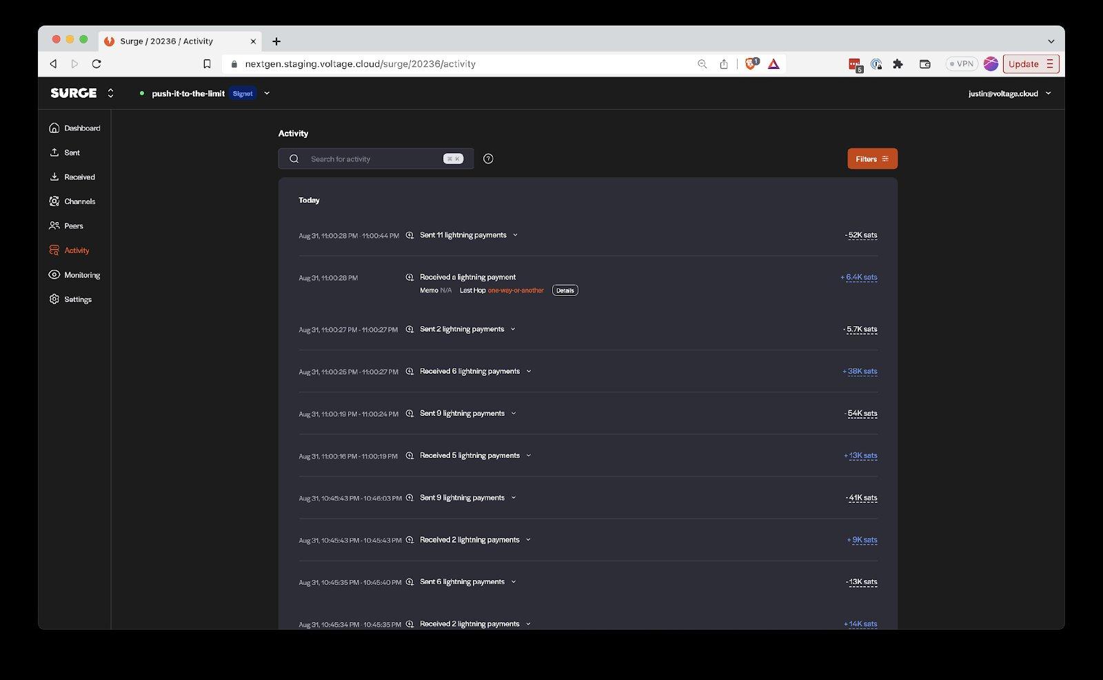
Task: Open the browser extensions puzzle icon
Action: point(898,63)
